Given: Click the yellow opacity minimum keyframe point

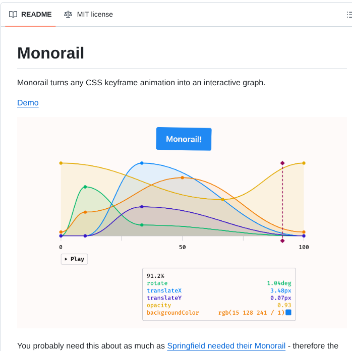Looking at the screenshot, I should click(222, 200).
